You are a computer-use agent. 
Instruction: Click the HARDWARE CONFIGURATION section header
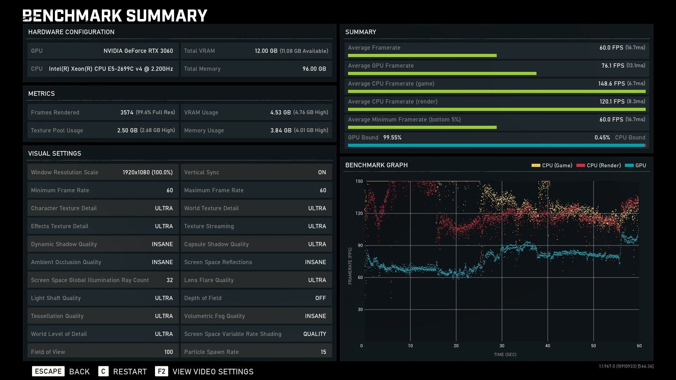[x=71, y=32]
